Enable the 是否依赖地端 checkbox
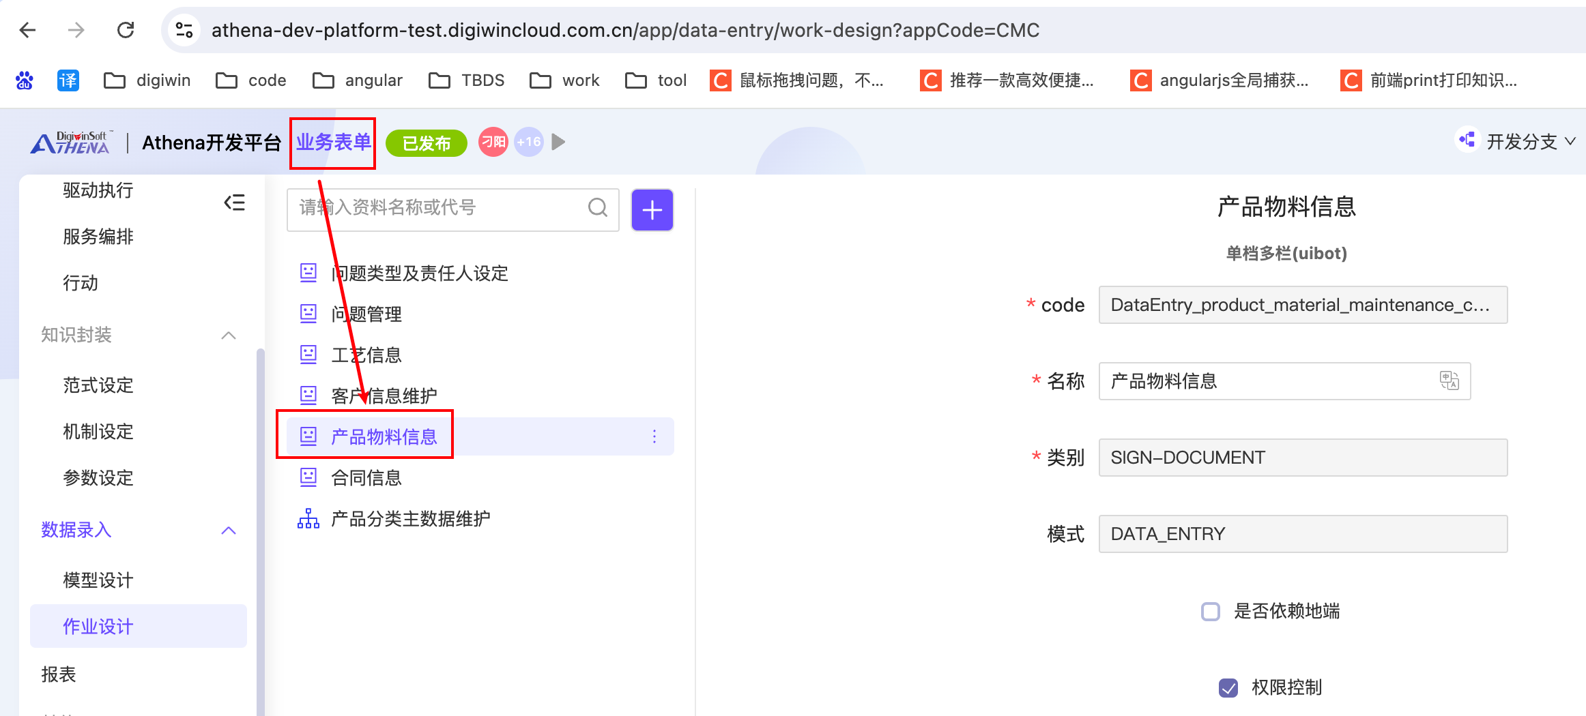The width and height of the screenshot is (1586, 716). point(1211,611)
